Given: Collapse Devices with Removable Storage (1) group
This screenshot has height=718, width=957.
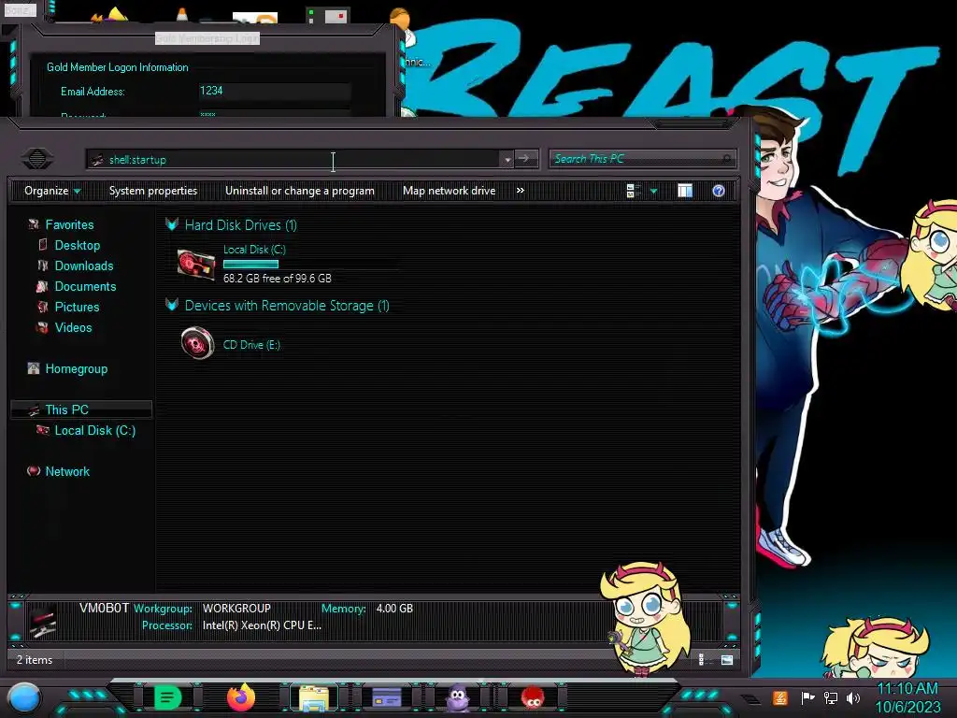Looking at the screenshot, I should tap(172, 305).
